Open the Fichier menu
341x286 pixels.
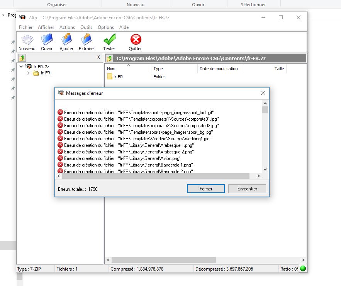click(x=25, y=27)
